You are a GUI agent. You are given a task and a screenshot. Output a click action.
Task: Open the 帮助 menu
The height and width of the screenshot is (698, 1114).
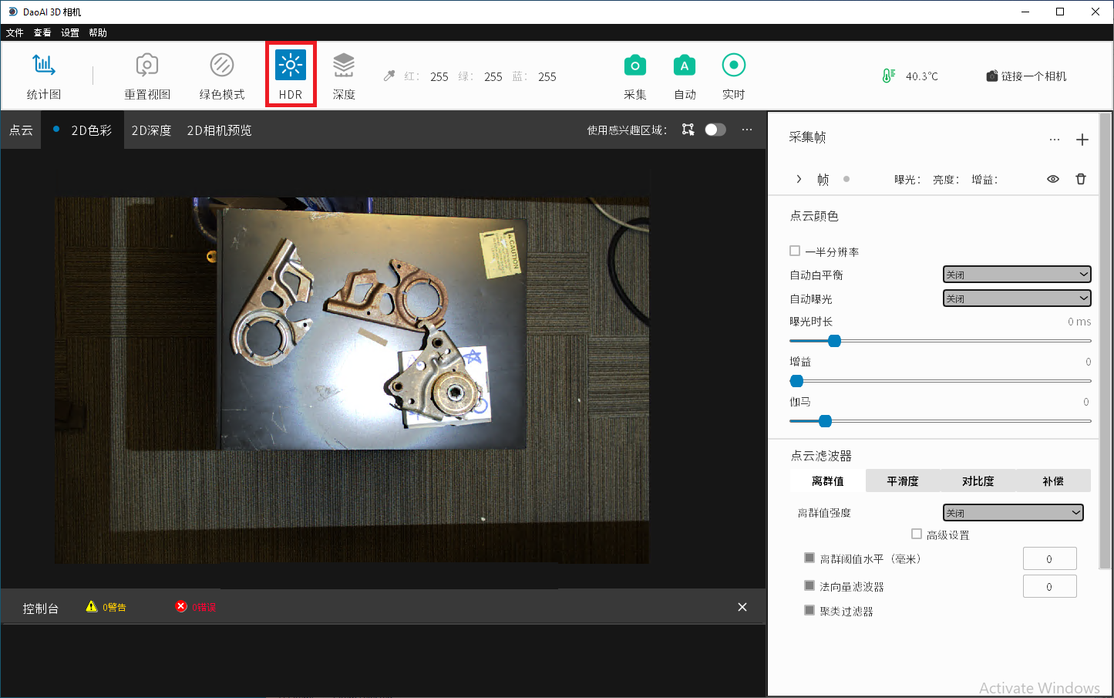point(98,32)
